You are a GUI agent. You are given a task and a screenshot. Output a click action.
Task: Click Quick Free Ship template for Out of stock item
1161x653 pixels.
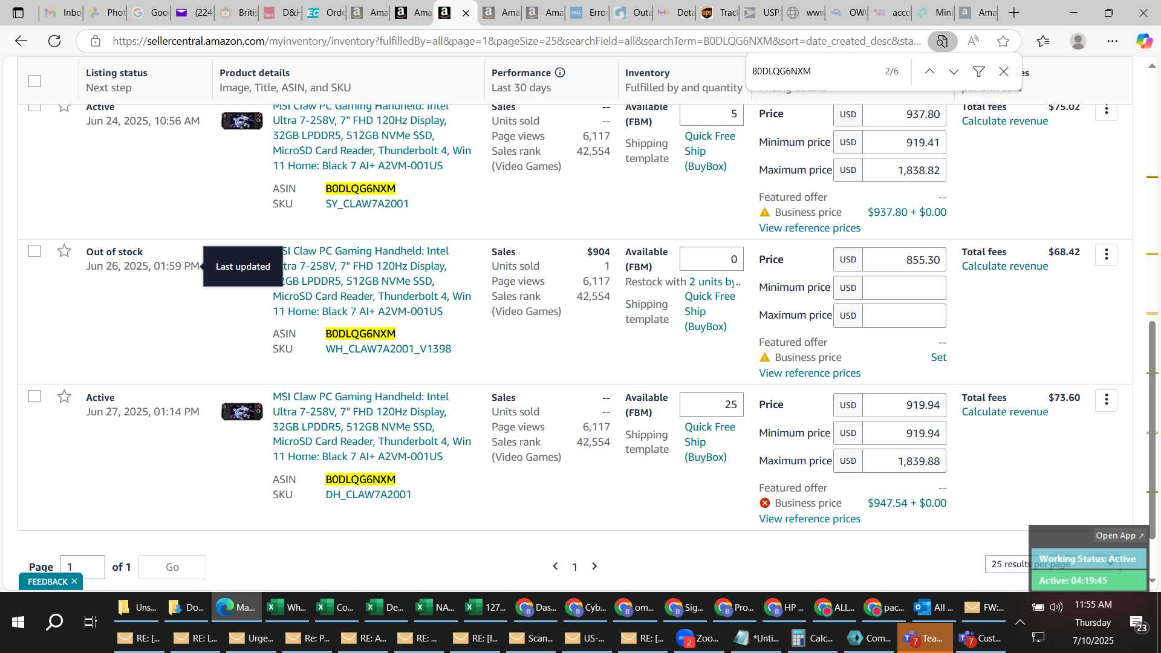point(710,311)
